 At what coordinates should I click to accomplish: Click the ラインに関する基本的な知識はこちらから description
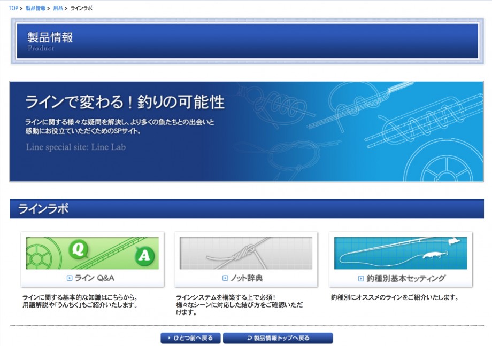click(80, 301)
